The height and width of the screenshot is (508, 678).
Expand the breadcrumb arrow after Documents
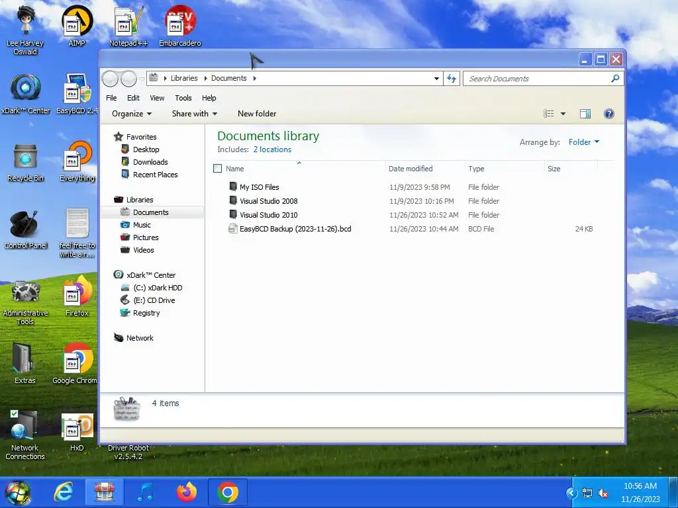point(255,78)
